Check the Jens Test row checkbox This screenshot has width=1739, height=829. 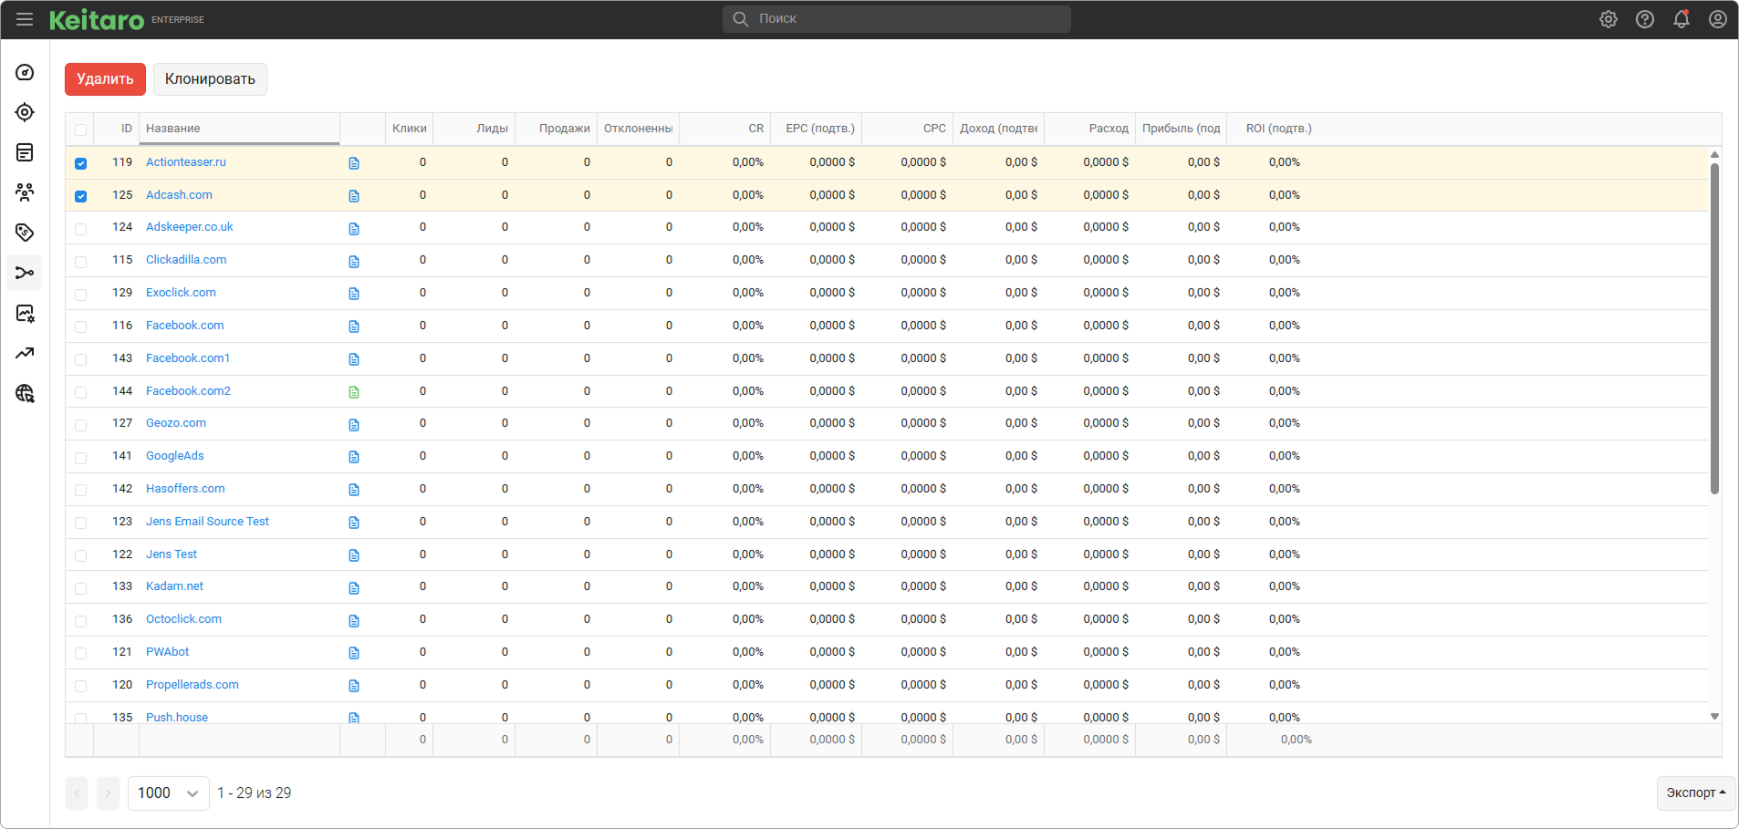pyautogui.click(x=80, y=555)
